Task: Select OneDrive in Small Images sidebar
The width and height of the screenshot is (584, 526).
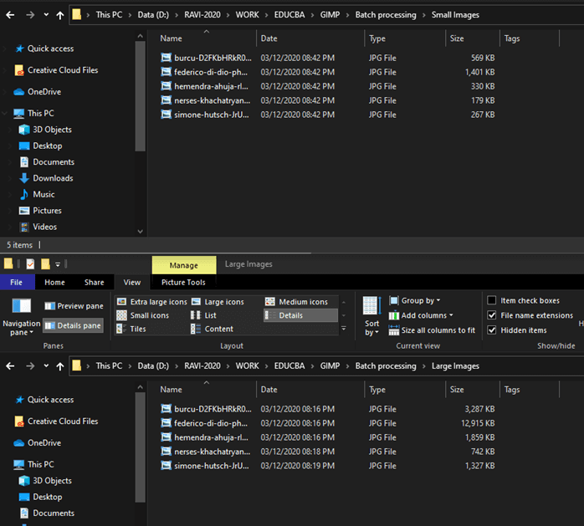Action: click(38, 92)
